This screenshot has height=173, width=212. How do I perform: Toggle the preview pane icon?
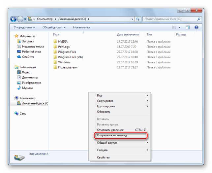click(x=188, y=27)
